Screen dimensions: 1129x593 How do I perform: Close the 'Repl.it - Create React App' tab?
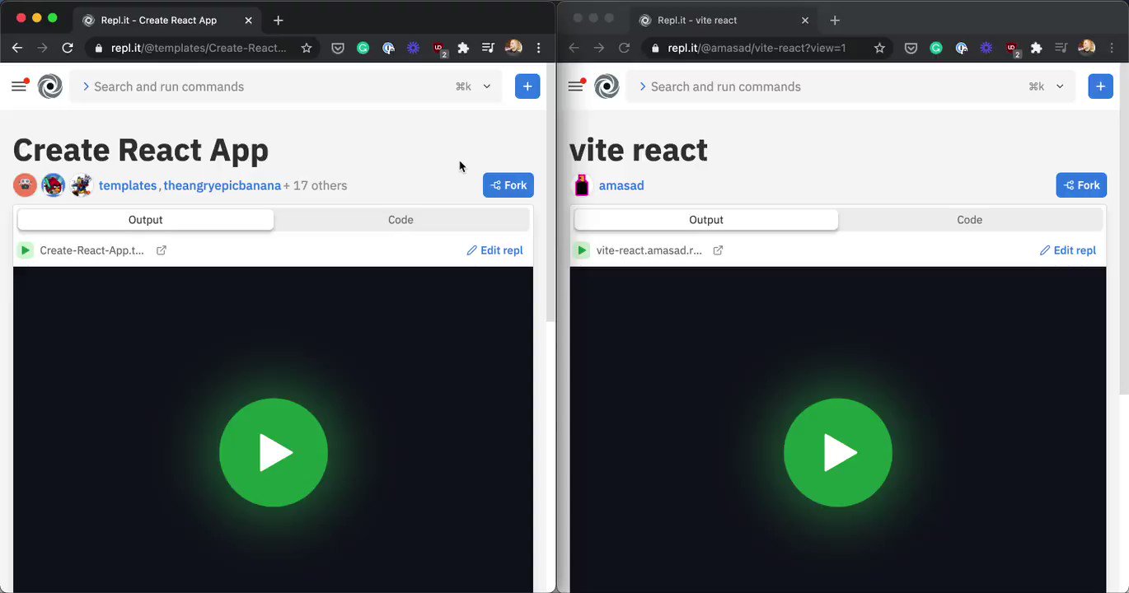click(x=248, y=20)
